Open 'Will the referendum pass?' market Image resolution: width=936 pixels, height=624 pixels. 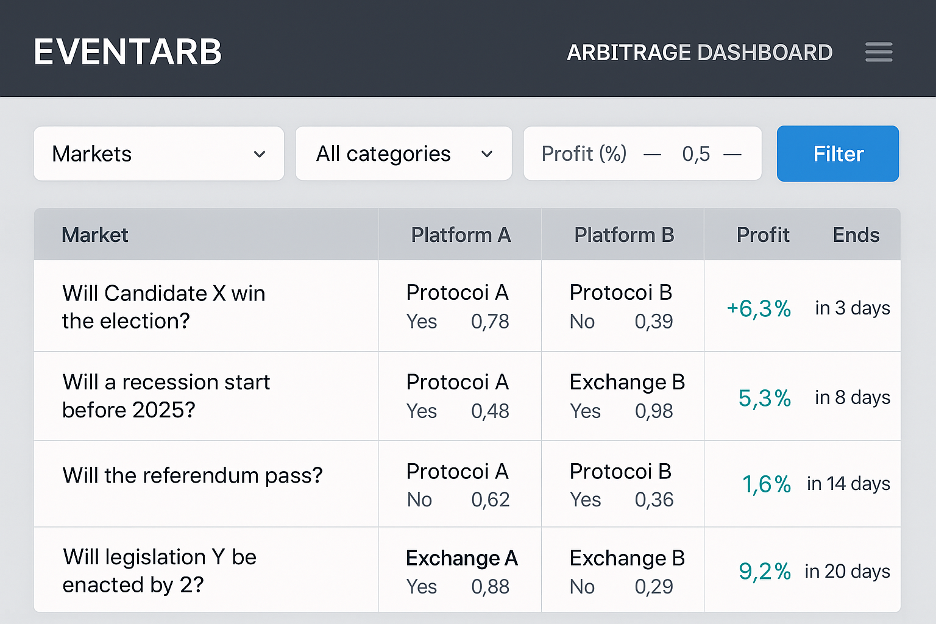point(193,476)
